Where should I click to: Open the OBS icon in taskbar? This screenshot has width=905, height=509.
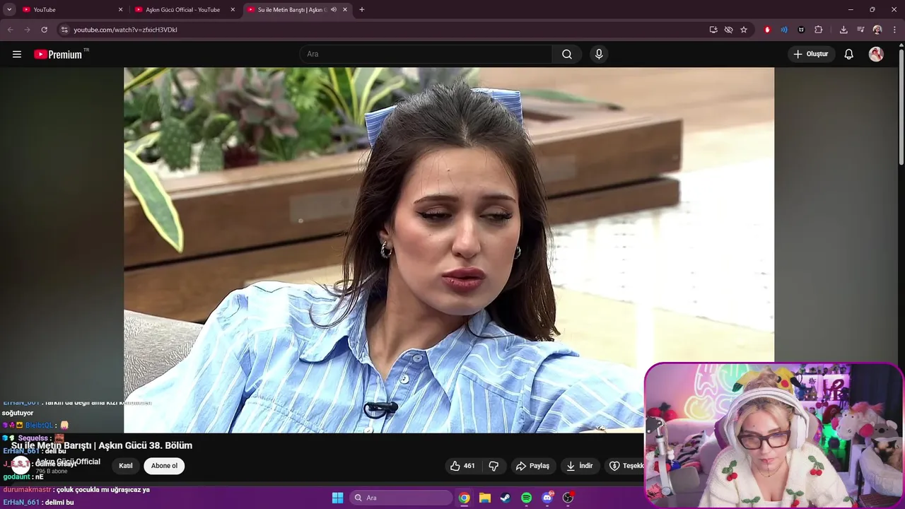568,498
